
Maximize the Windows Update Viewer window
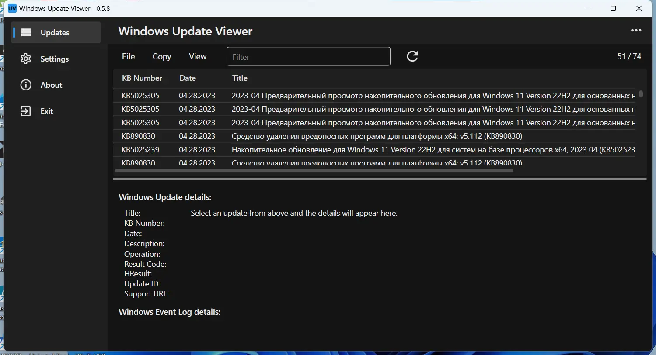coord(613,8)
